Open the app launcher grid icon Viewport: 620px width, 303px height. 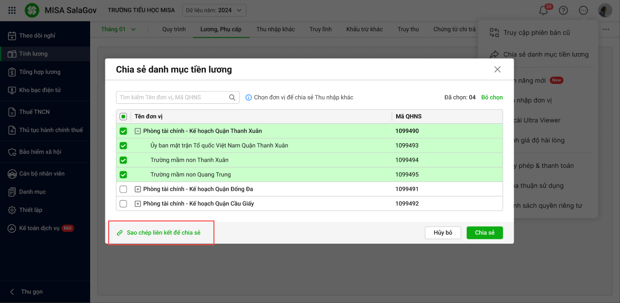12,10
